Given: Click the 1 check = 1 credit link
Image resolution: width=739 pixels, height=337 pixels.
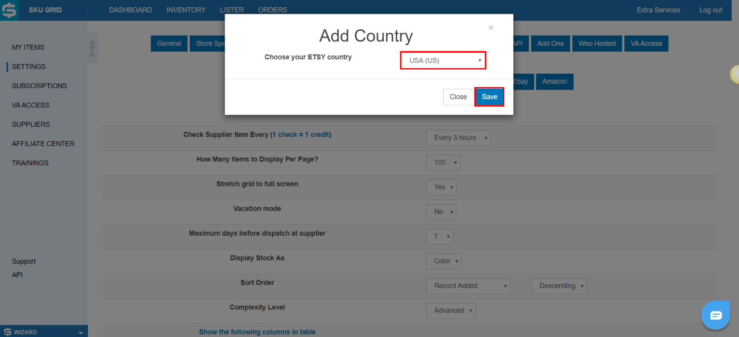Looking at the screenshot, I should coord(301,135).
